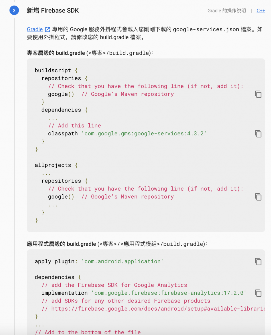Open the Gradle hyperlink

coord(35,29)
